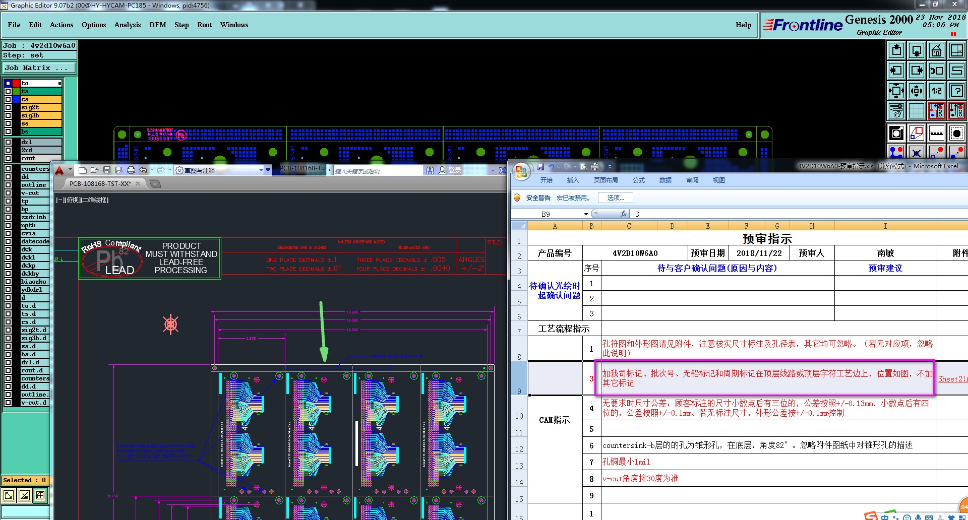Click the blue color swatch of layer cs

pyautogui.click(x=16, y=99)
